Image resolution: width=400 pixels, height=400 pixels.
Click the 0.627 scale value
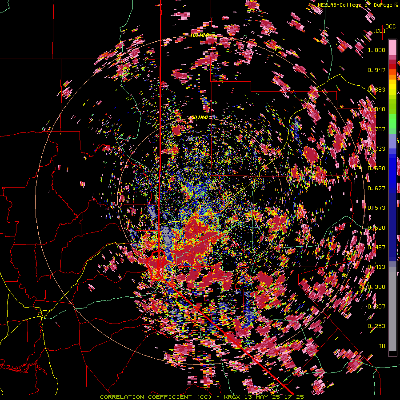[376, 188]
